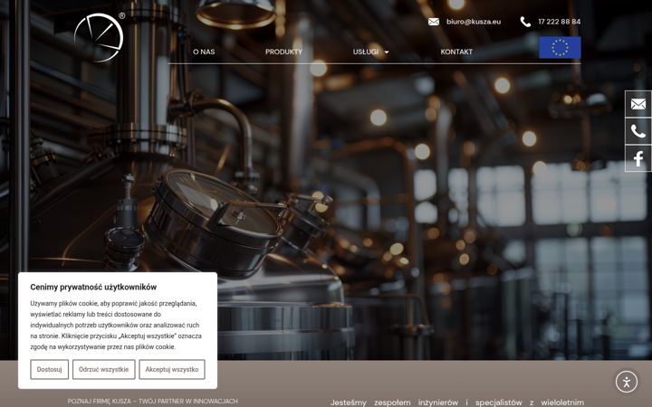Click text 'POZNAJ FIRMĘ KUSZA – TWÓJ PARTNER W INNOWACJACH'
The image size is (652, 407).
pyautogui.click(x=153, y=402)
